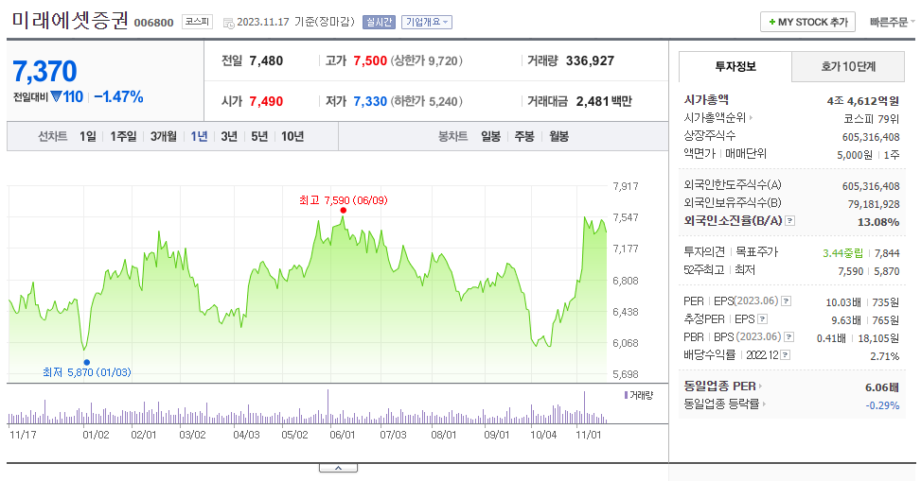Select the 3개월 line chart period

[x=164, y=136]
